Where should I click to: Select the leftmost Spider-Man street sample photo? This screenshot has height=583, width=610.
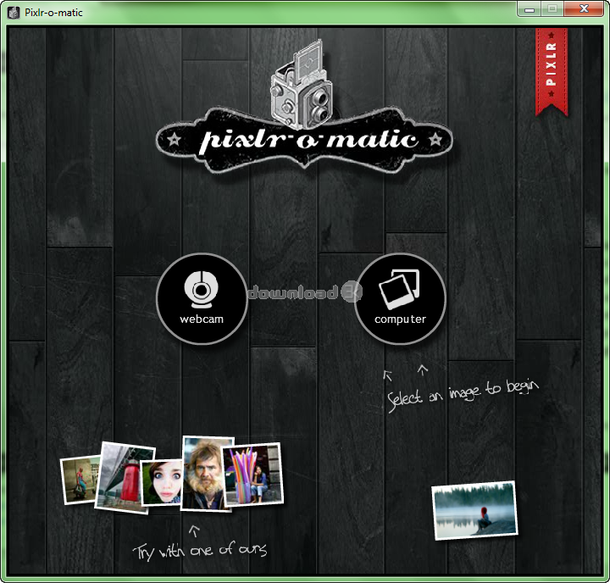[80, 480]
